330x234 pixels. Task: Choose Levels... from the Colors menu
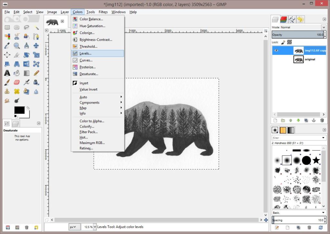click(98, 53)
